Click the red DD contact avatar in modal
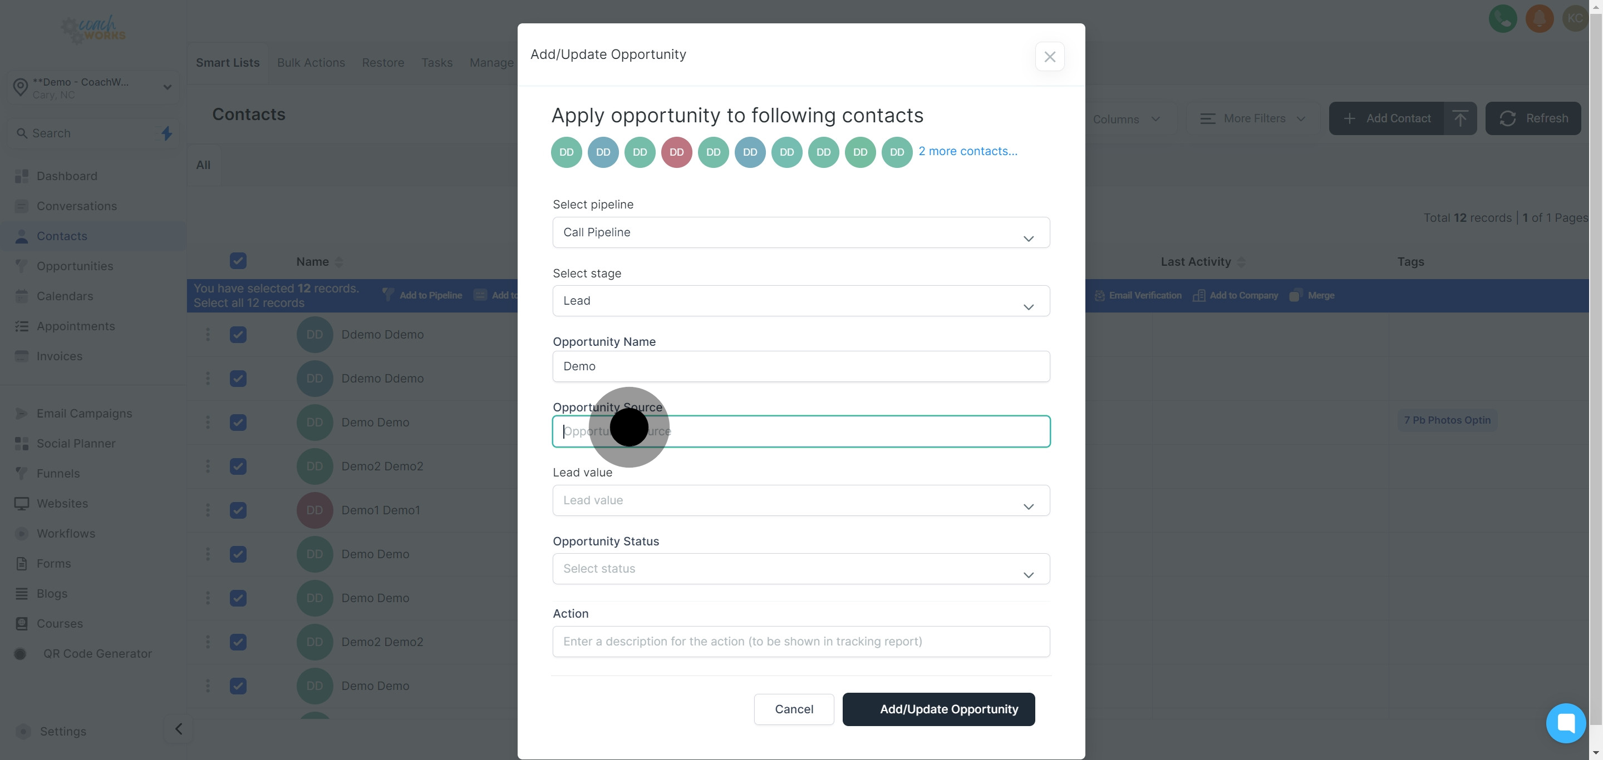This screenshot has height=760, width=1603. tap(676, 152)
